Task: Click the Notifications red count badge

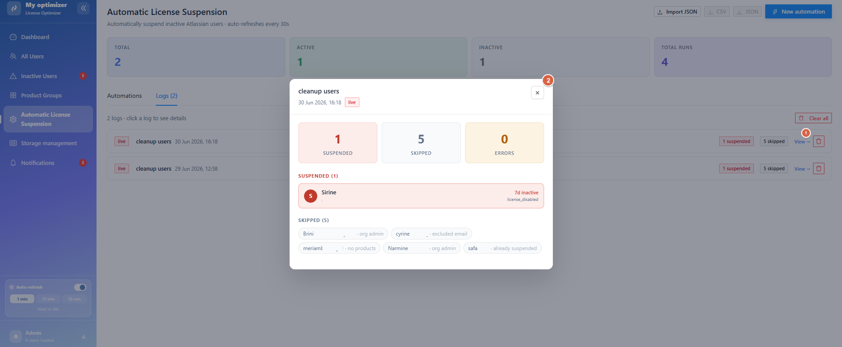Action: tap(82, 163)
